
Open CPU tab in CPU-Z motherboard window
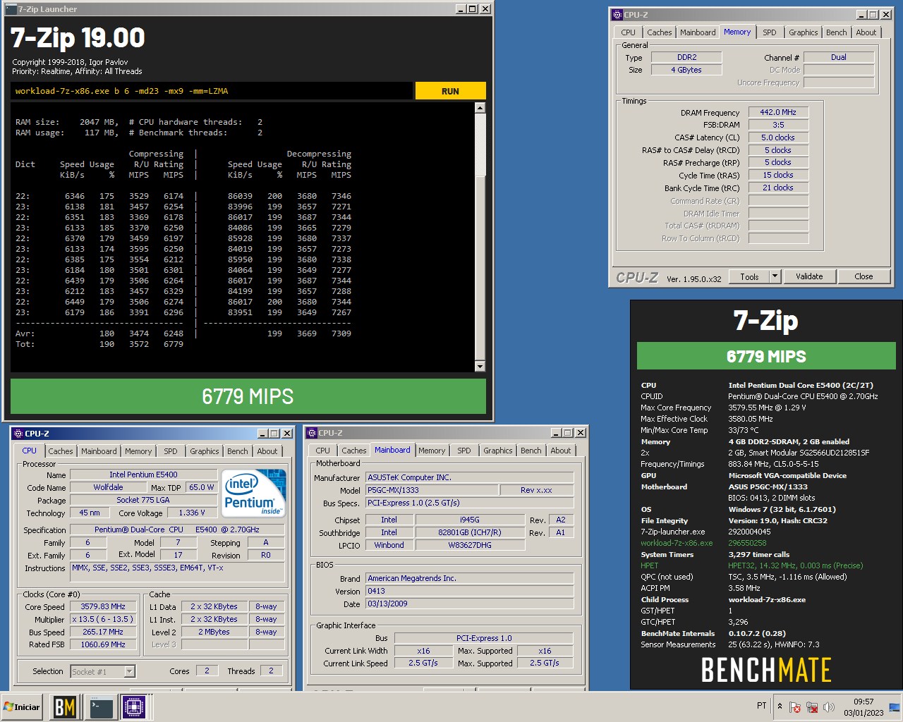(322, 451)
